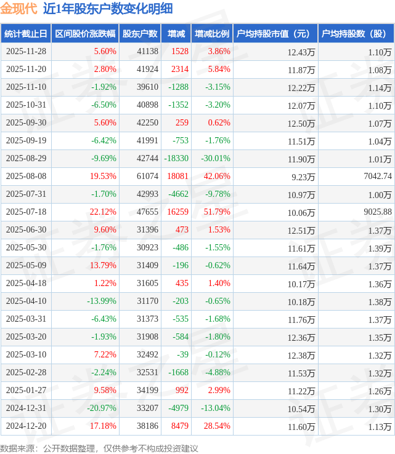This screenshot has height=454, width=395.
Task: Select the 增减比例 column header
Action: click(x=211, y=34)
